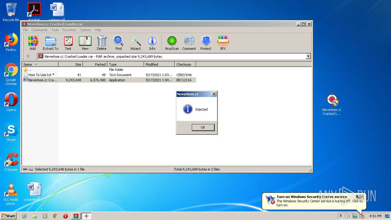391x220 pixels.
Task: Click the 4:51 PM taskbar clock
Action: click(375, 216)
